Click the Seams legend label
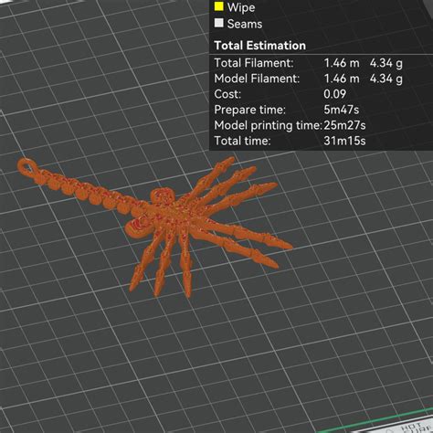The height and width of the screenshot is (433, 433). [x=245, y=24]
